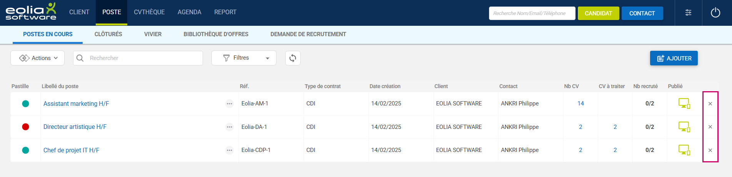Click the Ajouter button
The width and height of the screenshot is (732, 177).
click(x=674, y=58)
